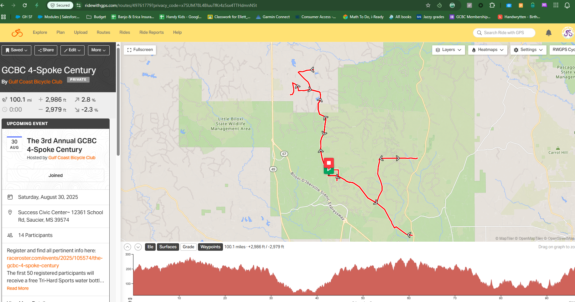575x302 pixels.
Task: Open the user profile avatar
Action: click(568, 33)
